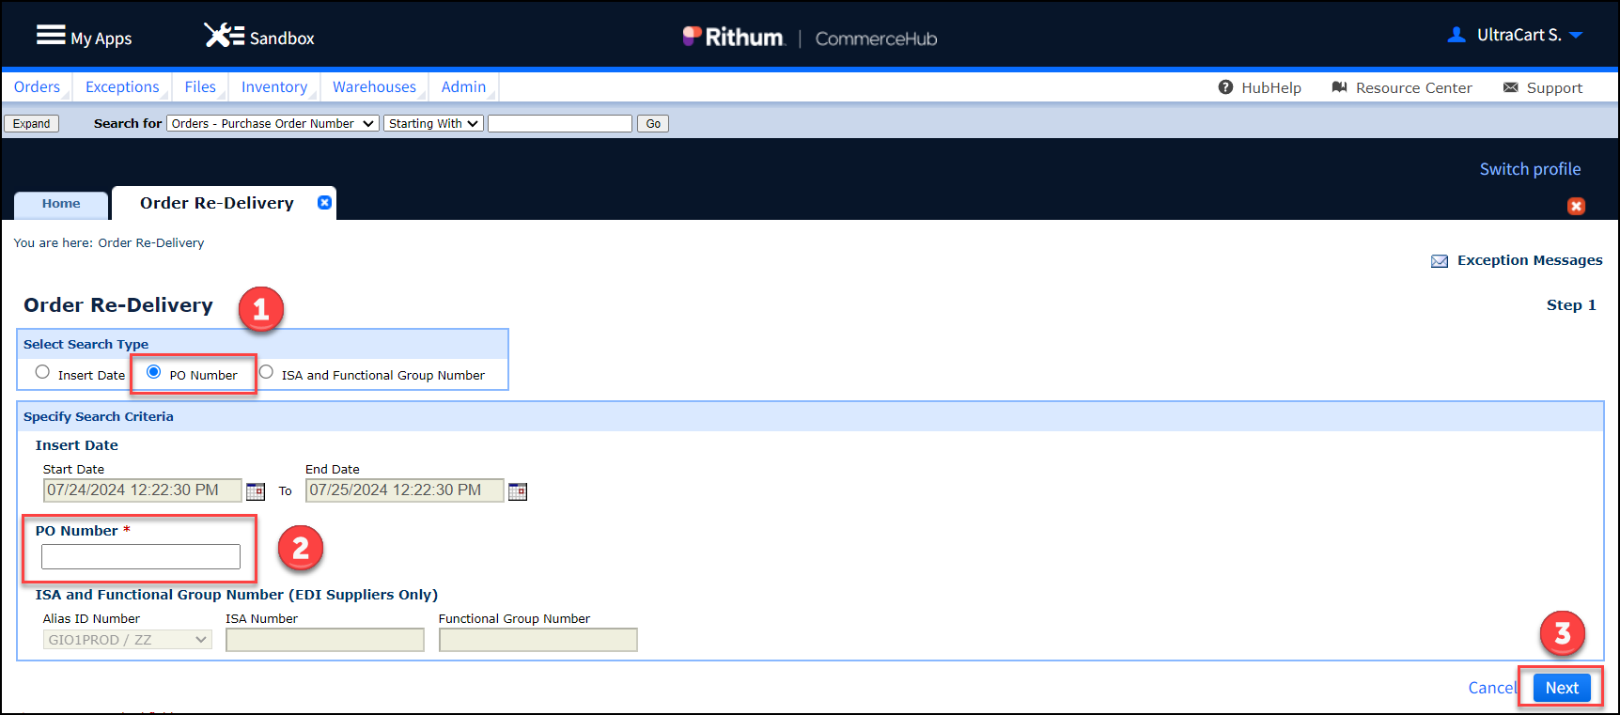This screenshot has width=1620, height=715.
Task: Expand the Alias ID Number dropdown
Action: tap(128, 640)
